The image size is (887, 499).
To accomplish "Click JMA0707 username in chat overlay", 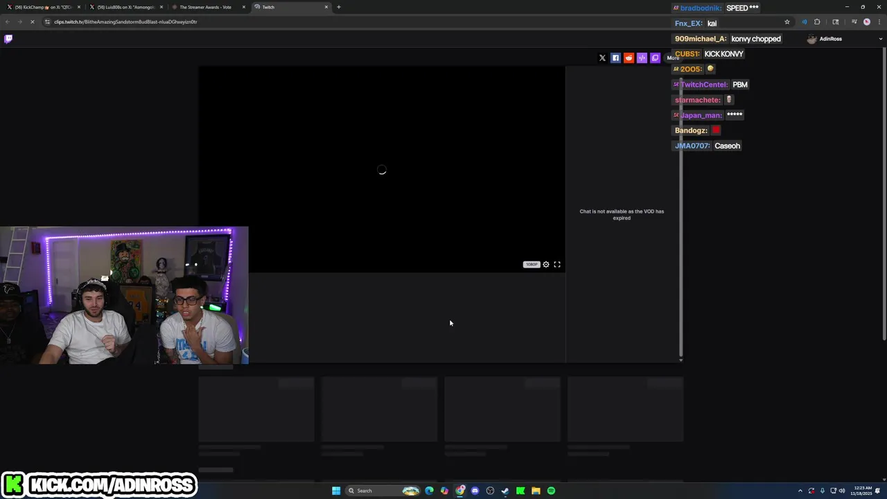I will [692, 146].
